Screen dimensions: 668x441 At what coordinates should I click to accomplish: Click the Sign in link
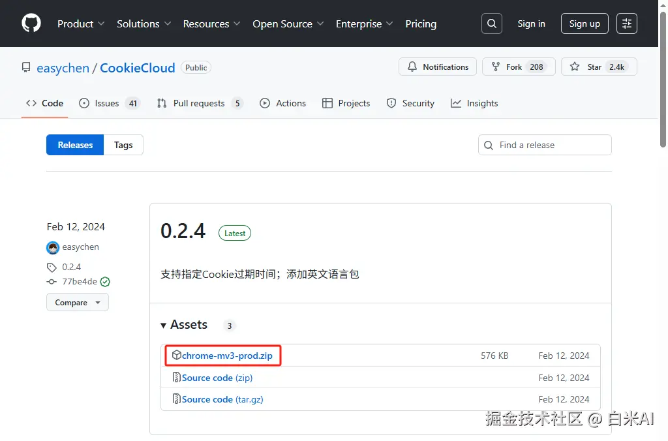531,23
